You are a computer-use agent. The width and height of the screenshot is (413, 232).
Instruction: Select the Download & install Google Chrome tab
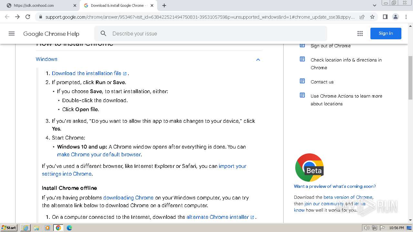[x=118, y=5]
